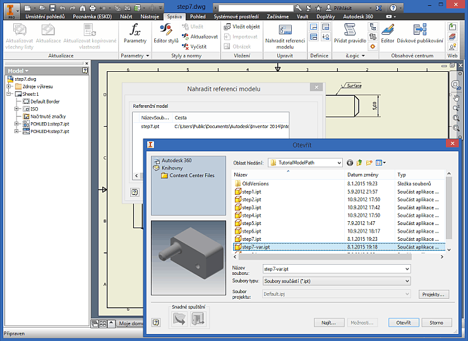The width and height of the screenshot is (468, 341).
Task: Click Home icon in quick access toolbar
Action: coord(83,8)
